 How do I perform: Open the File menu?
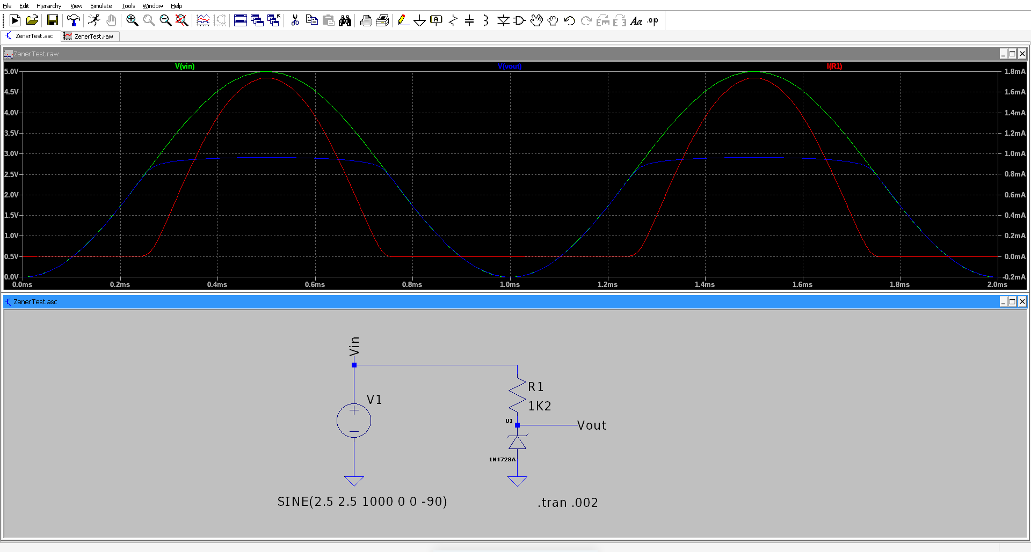coord(7,6)
